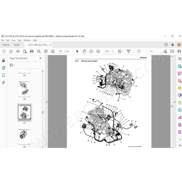Select page 286 thumbnail
The image size is (182, 182).
24,89
